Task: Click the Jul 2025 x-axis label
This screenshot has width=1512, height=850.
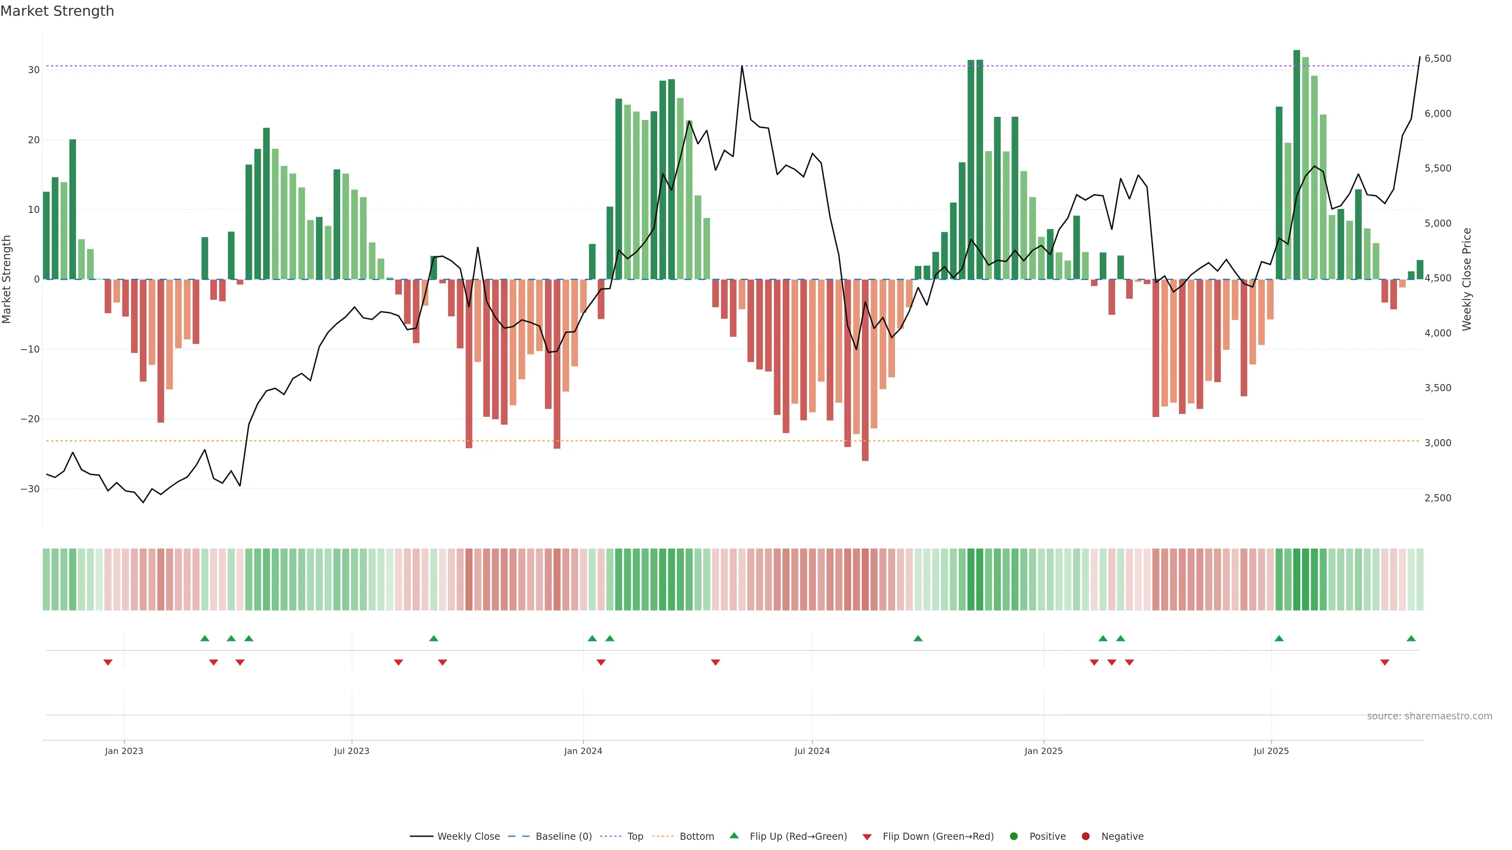Action: pos(1271,751)
